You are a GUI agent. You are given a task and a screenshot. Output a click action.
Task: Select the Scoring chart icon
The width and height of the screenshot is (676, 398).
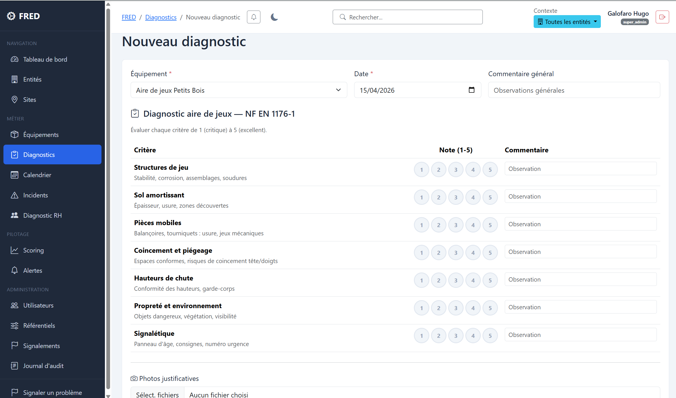click(x=15, y=250)
